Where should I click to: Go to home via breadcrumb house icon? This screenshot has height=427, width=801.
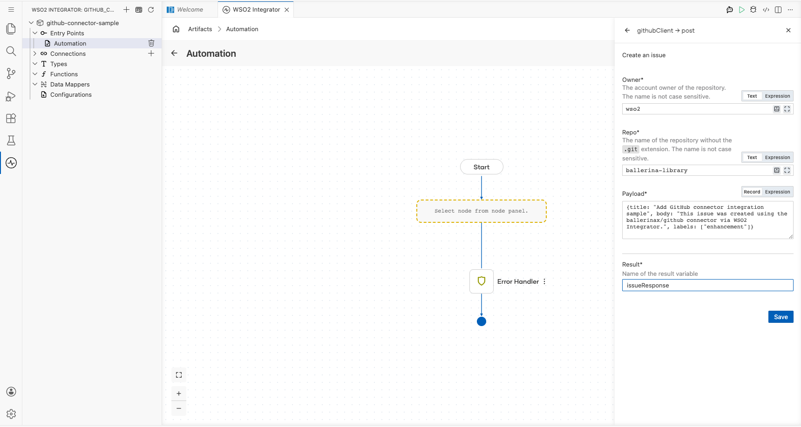(x=176, y=29)
